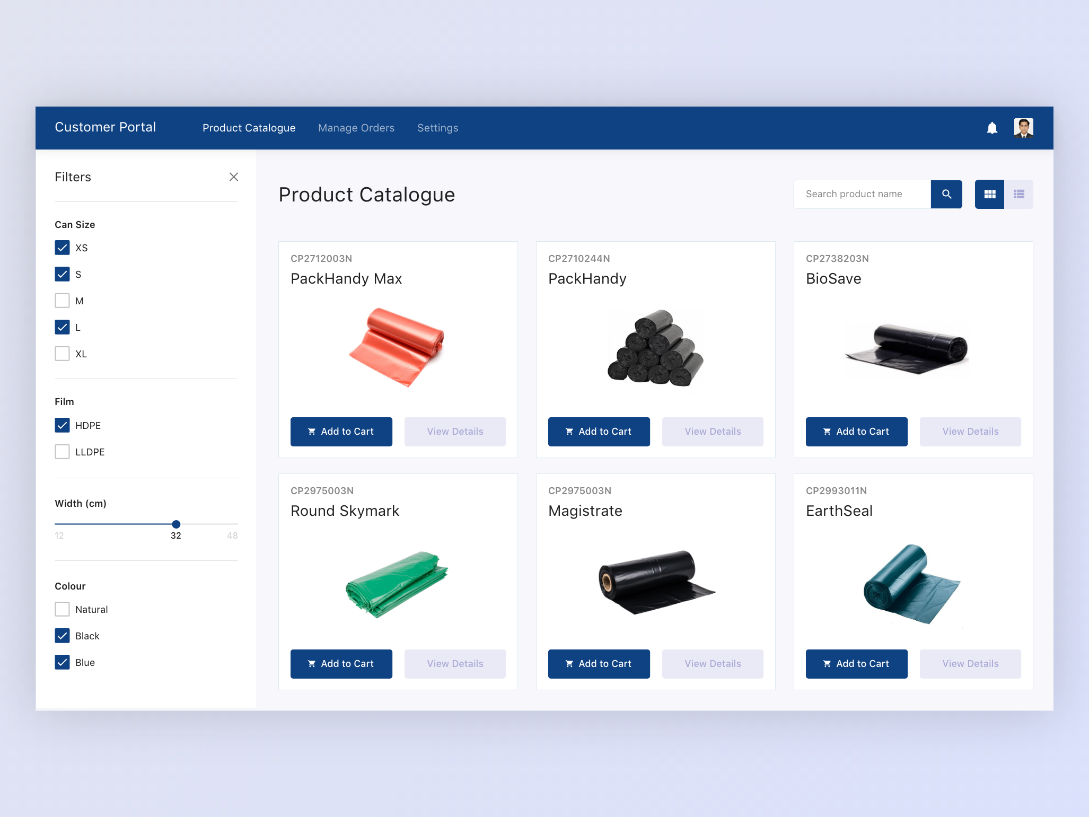The height and width of the screenshot is (817, 1089).
Task: Uncheck the L can size
Action: tap(62, 327)
